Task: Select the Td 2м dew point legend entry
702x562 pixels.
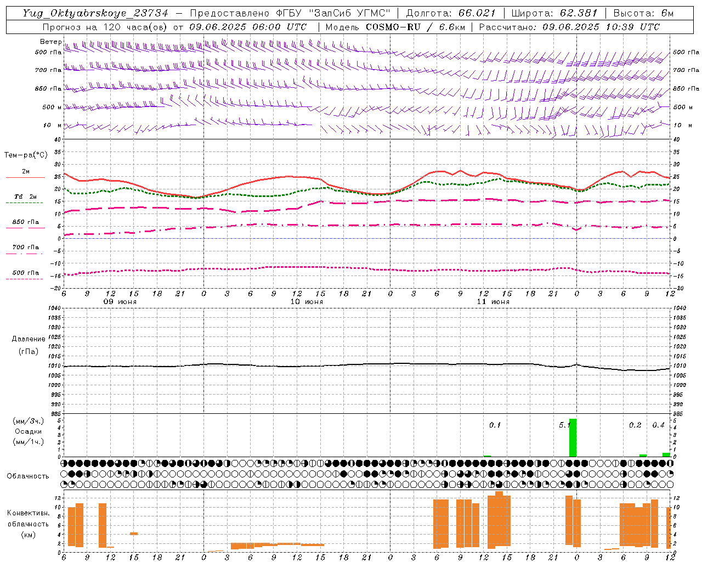Action: pos(26,196)
